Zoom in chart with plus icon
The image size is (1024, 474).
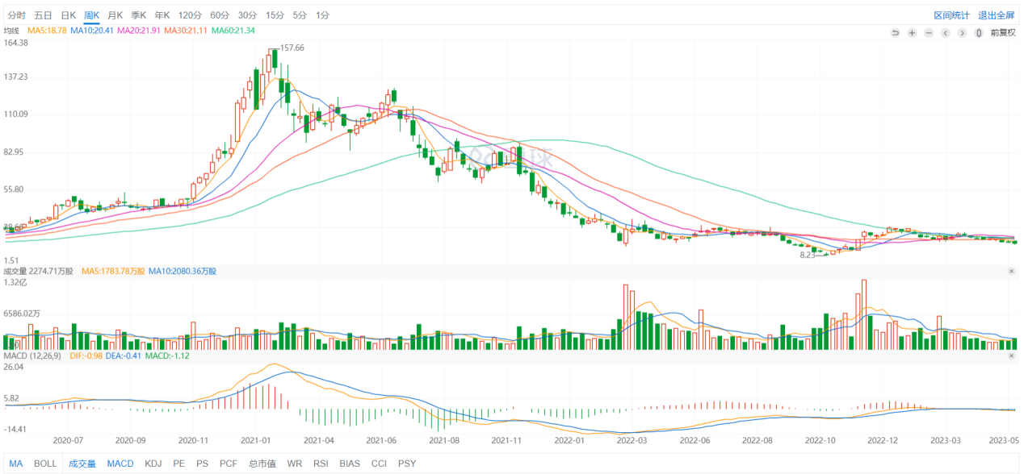coord(912,32)
